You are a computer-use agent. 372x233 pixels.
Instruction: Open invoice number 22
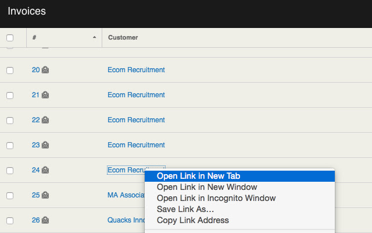point(36,120)
